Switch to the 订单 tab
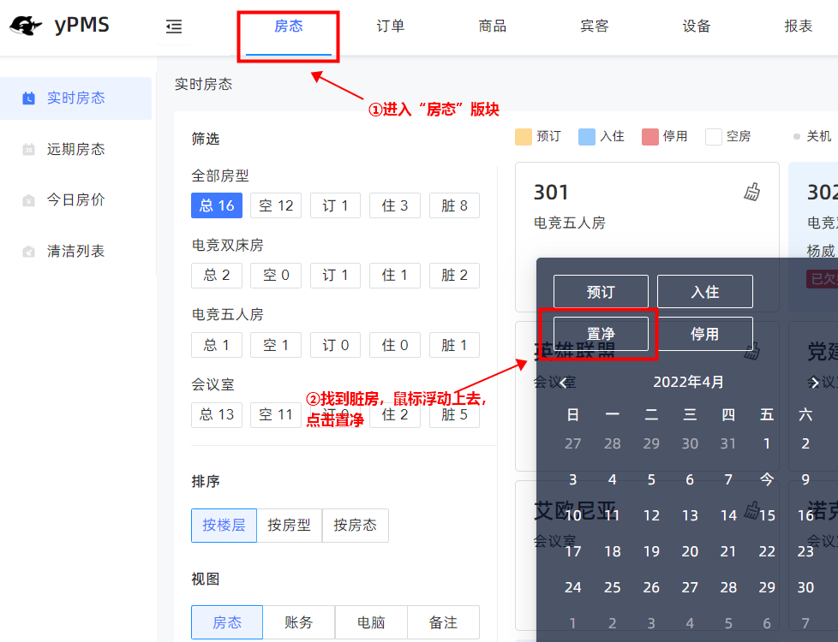The image size is (838, 642). (390, 26)
